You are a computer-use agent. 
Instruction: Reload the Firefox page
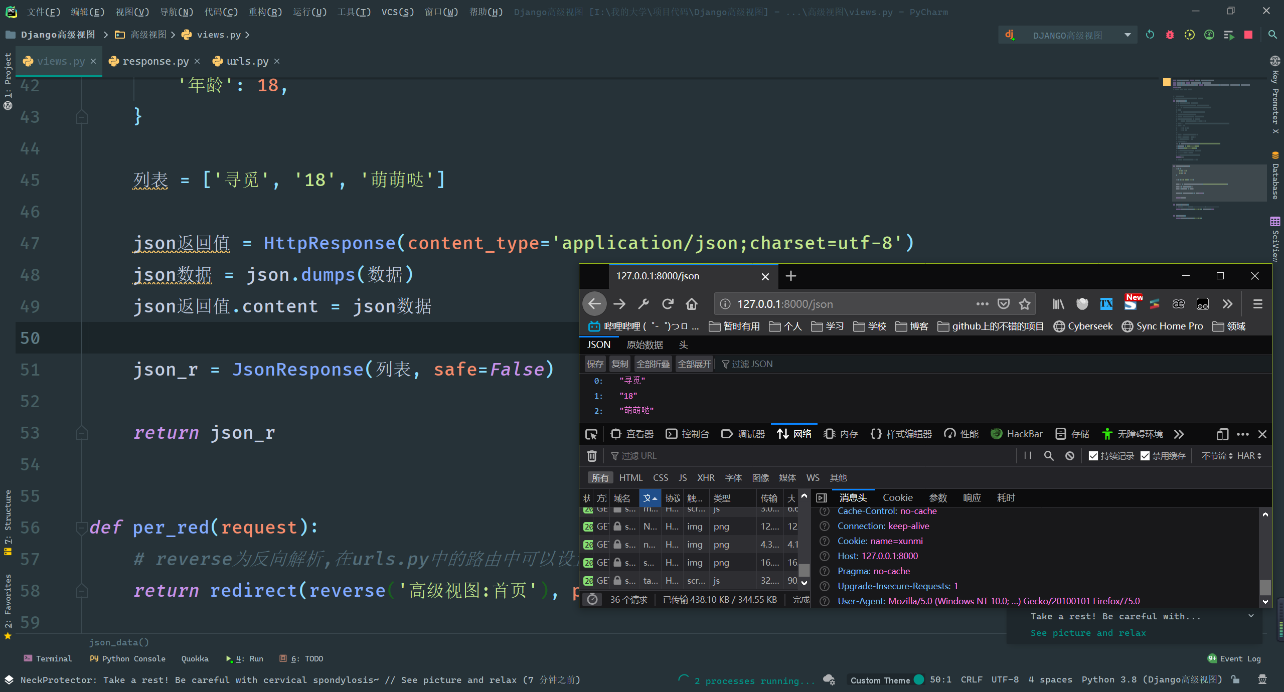tap(667, 304)
